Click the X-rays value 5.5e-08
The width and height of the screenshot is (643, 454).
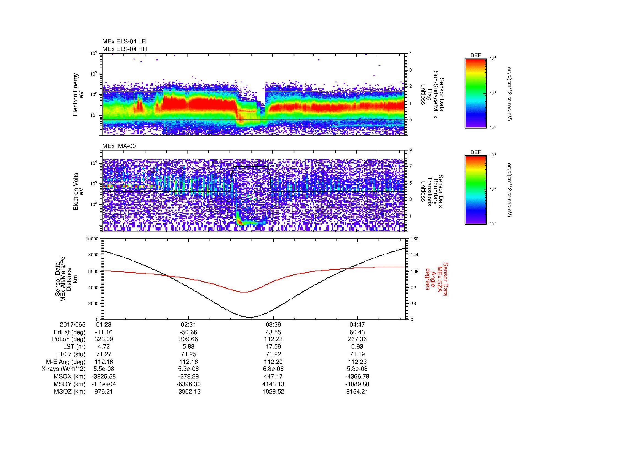coord(104,369)
